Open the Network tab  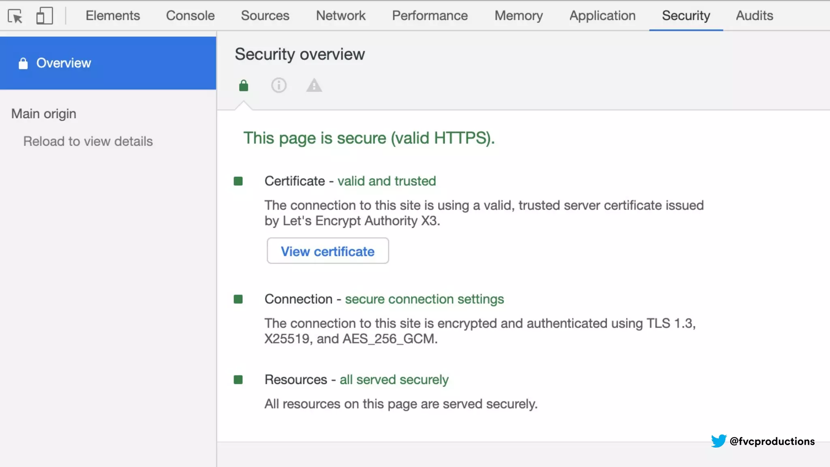(340, 15)
